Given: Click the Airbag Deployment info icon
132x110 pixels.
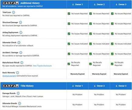Looking at the screenshot, I should (x=21, y=32).
